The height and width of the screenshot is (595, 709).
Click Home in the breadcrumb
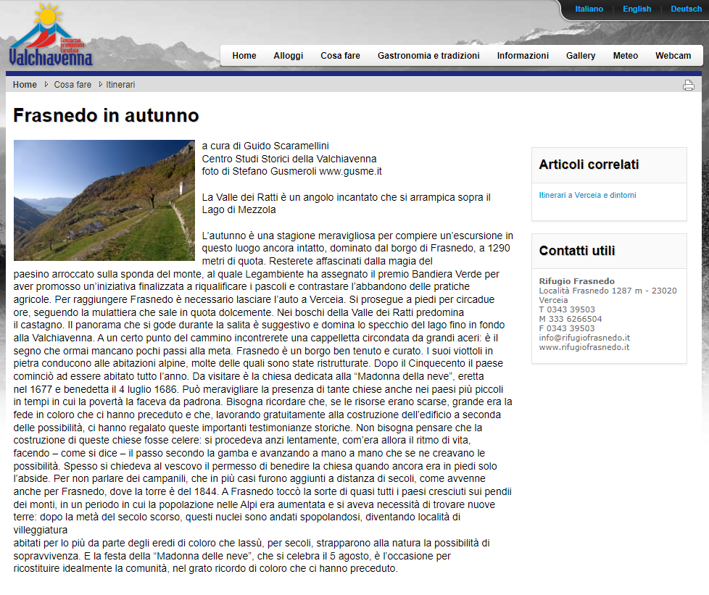(x=25, y=85)
